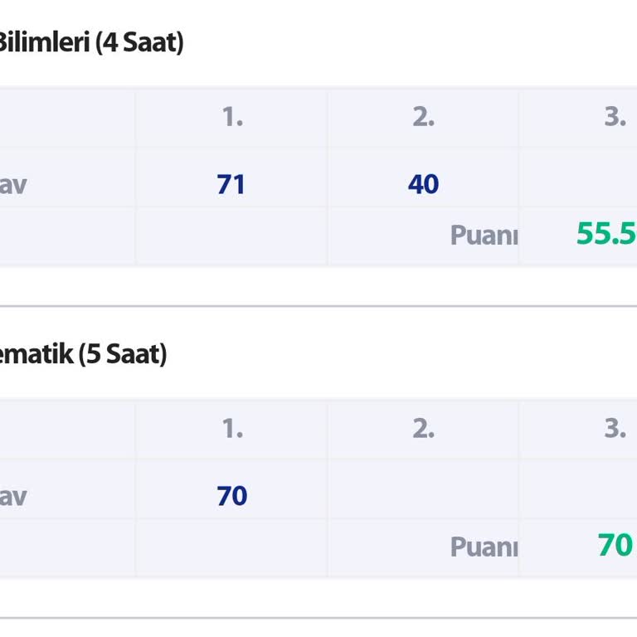Screen dimensions: 637x637
Task: Click empty second exam cell in ematik table
Action: [423, 489]
